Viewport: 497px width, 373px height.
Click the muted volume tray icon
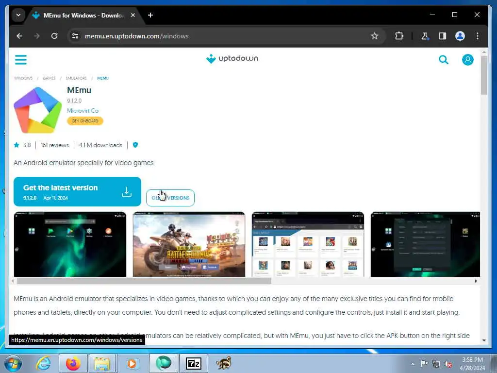pyautogui.click(x=448, y=364)
